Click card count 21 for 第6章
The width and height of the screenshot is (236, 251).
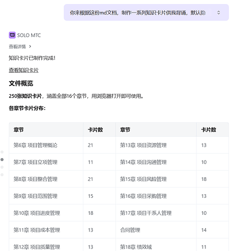(90, 145)
